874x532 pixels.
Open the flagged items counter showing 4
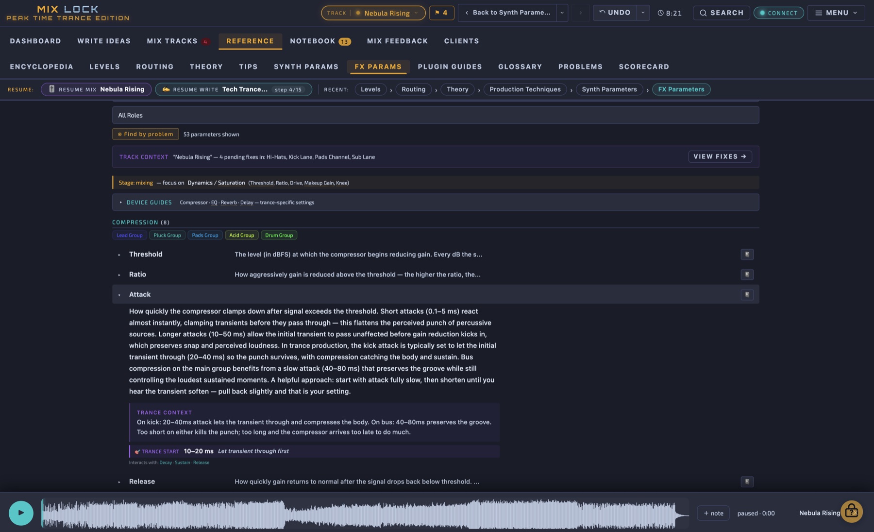[441, 13]
